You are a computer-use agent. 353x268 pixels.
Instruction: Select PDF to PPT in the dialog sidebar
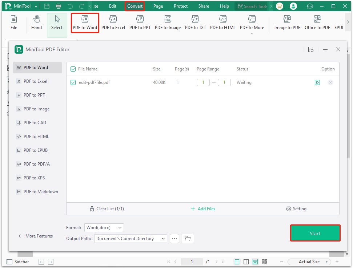(x=37, y=95)
